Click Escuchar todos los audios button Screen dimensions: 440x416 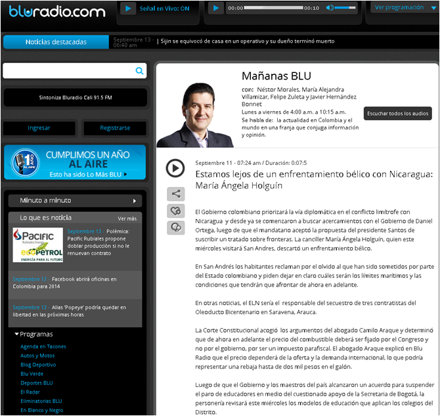(397, 114)
